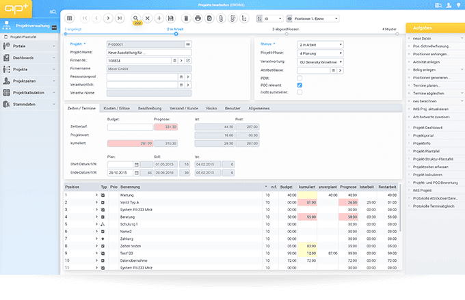Tick the nicht summieren checkbox
This screenshot has height=300, width=465.
[300, 92]
